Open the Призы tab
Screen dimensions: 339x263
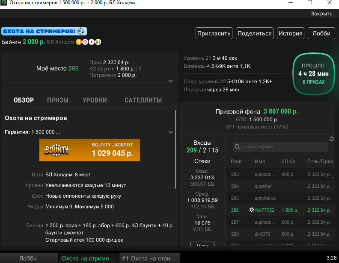[x=58, y=100]
